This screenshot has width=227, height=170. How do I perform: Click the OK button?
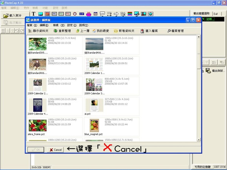pyautogui.click(x=36, y=150)
